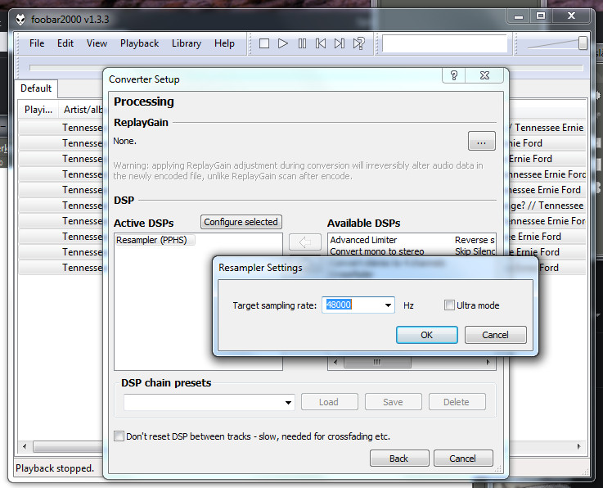
Task: Click the toolbar search input box
Action: (444, 43)
